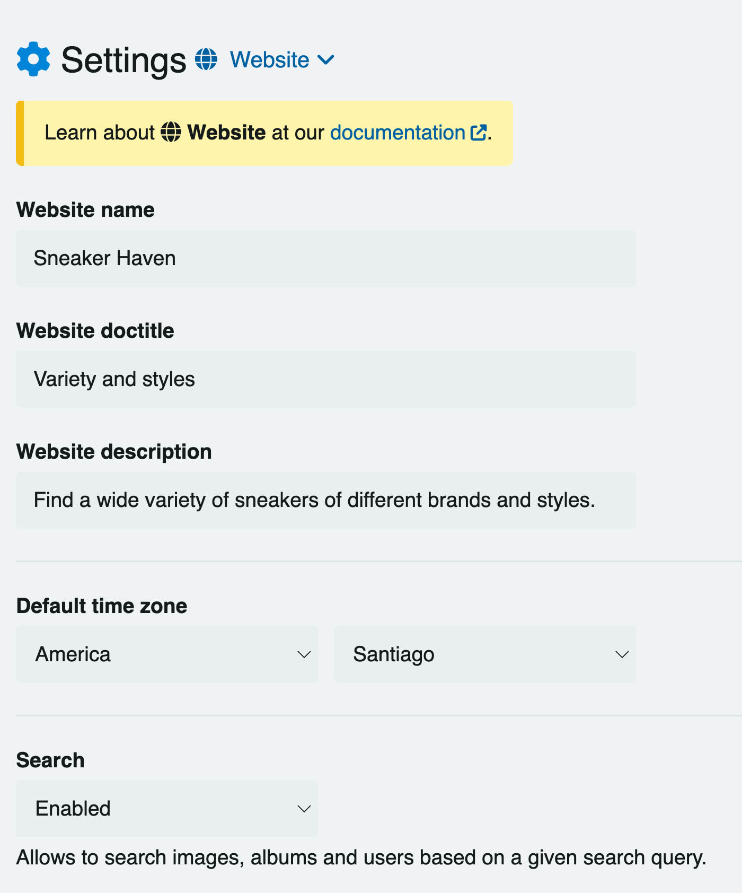This screenshot has height=893, width=742.
Task: Expand the Website section chevron
Action: [x=326, y=59]
